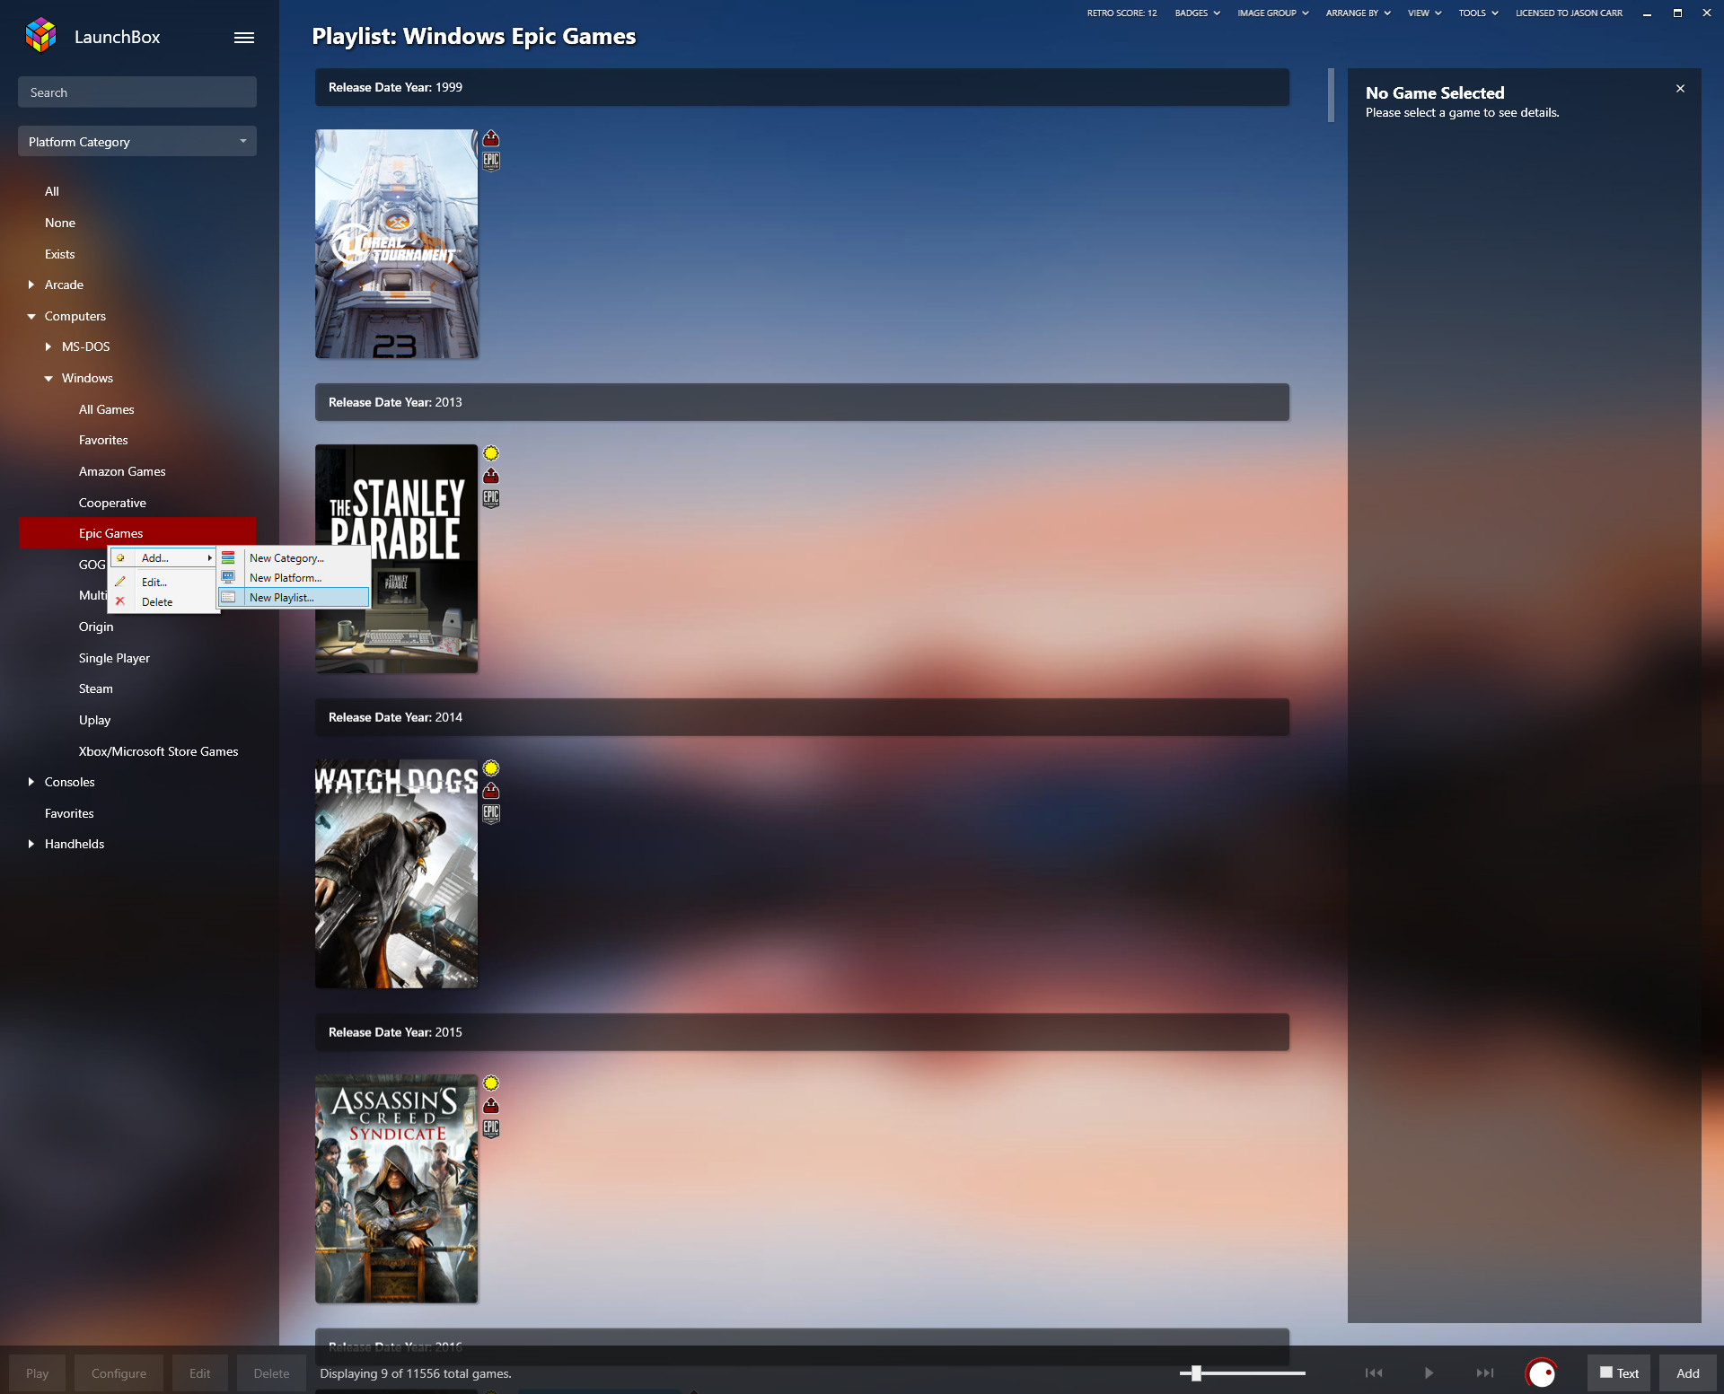Click the games list vertical scrollbar
The width and height of the screenshot is (1724, 1394).
pyautogui.click(x=1331, y=95)
